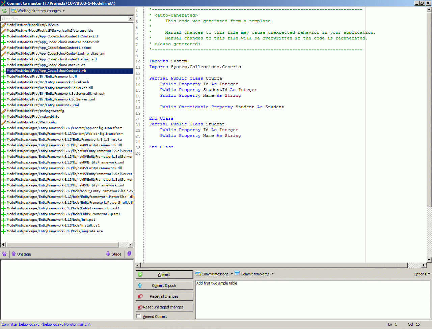Click the stage all double-arrow icon
432x329 pixels.
coord(129,254)
